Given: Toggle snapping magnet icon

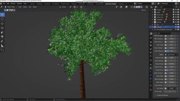Looking at the screenshot, I should pos(75,7).
